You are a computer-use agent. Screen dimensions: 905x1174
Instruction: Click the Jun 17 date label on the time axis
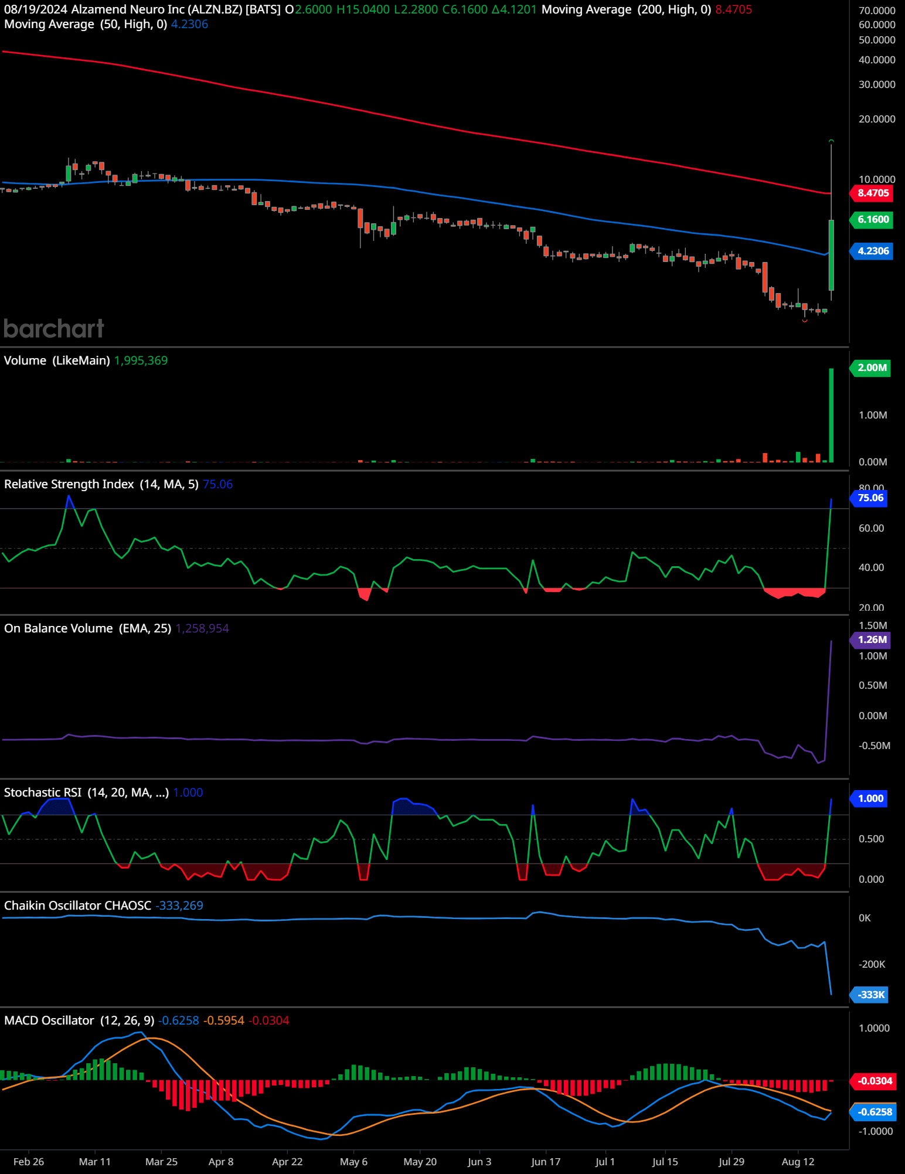(546, 1162)
